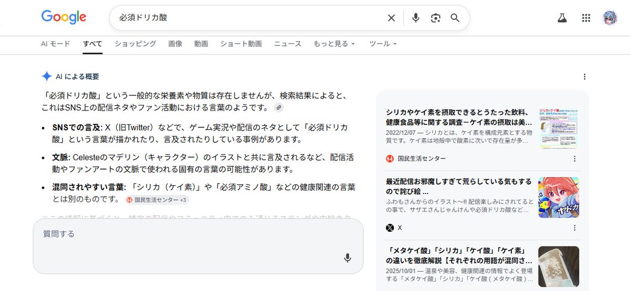Screen dimensions: 630x291
Task: Open the Google account avatar
Action: [x=610, y=18]
